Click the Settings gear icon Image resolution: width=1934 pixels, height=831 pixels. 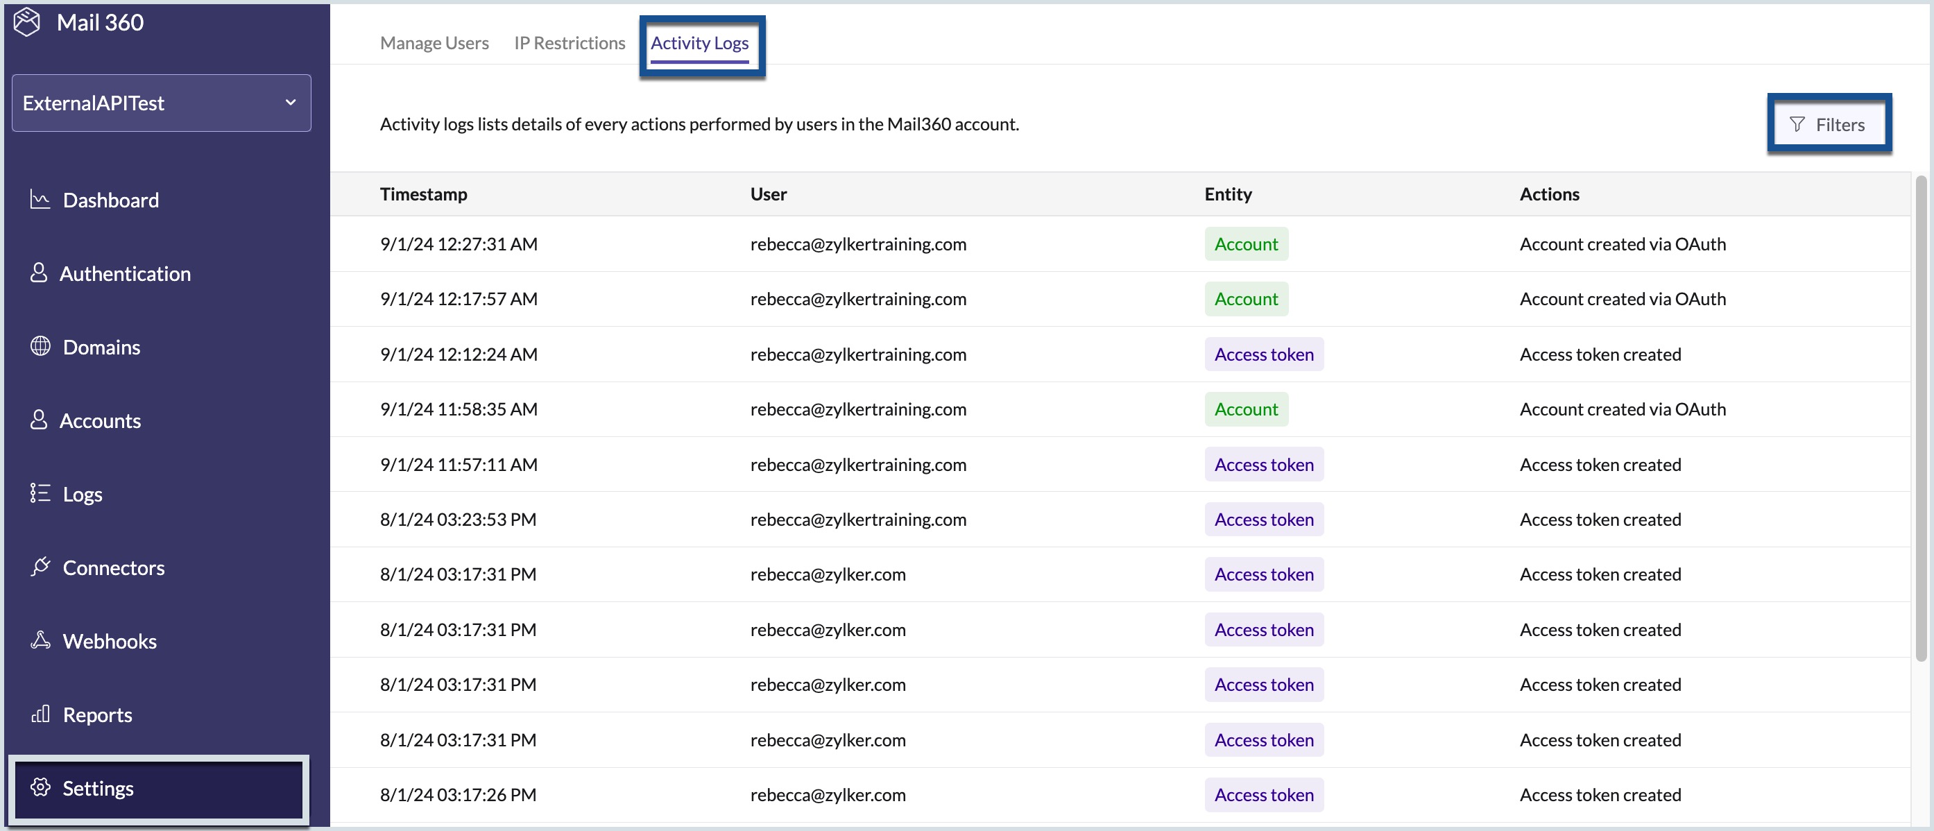point(40,787)
